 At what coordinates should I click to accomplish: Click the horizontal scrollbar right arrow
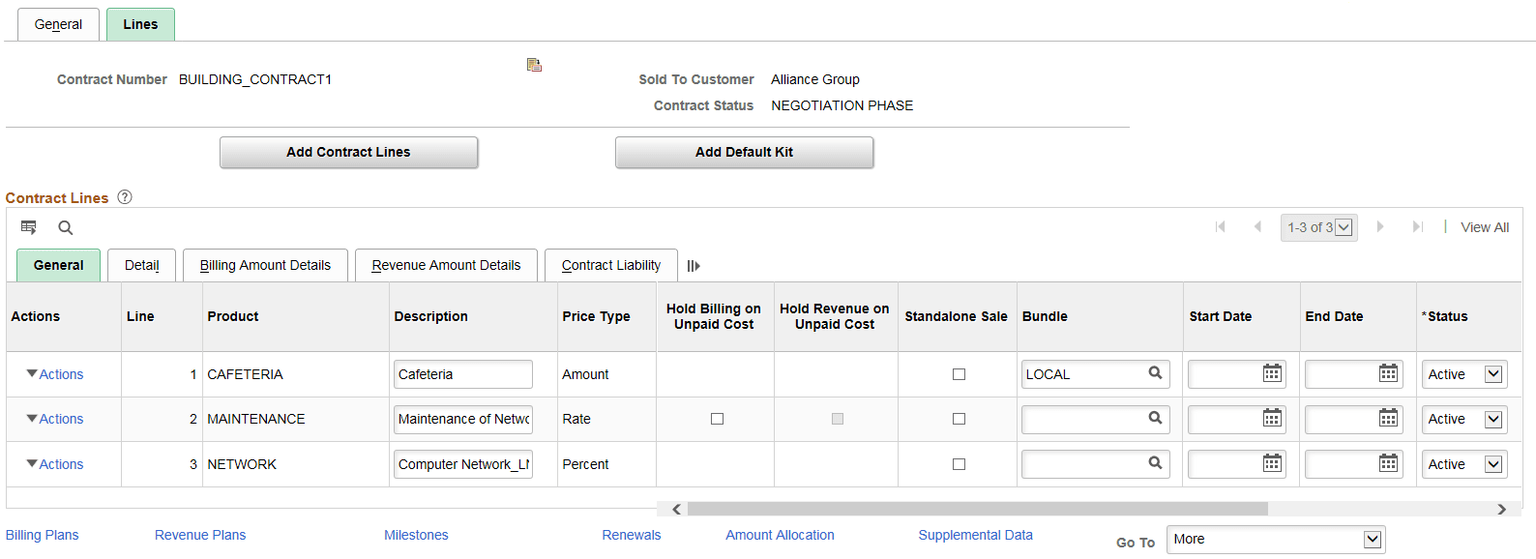coord(1501,509)
